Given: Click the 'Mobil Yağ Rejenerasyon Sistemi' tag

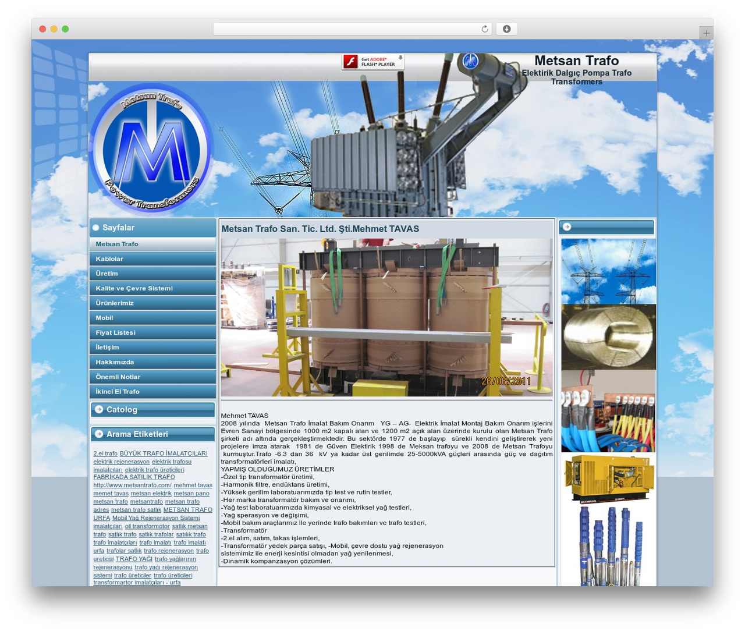Looking at the screenshot, I should pyautogui.click(x=156, y=517).
